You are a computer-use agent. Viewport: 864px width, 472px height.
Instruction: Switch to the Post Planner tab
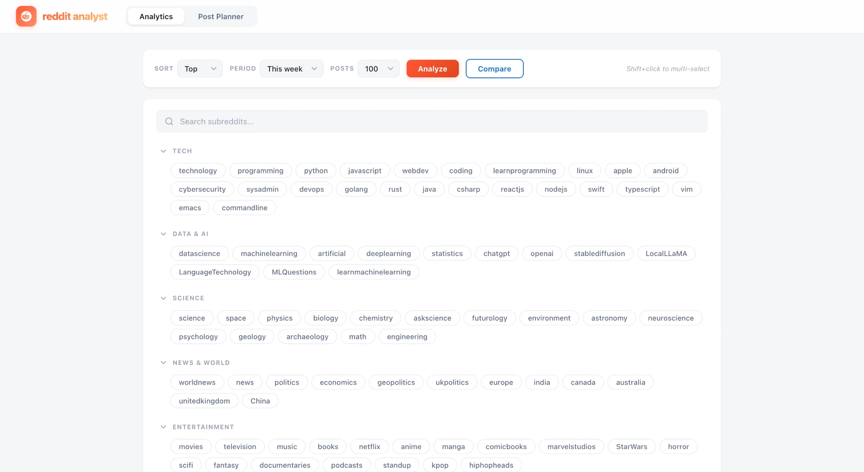tap(220, 17)
